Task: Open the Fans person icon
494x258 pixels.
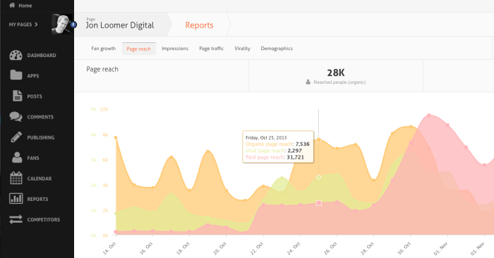Action: 17,157
